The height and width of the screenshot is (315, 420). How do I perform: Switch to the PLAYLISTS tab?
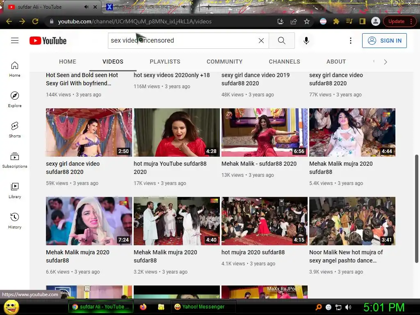tap(165, 62)
